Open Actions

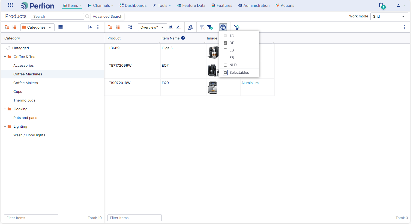(x=285, y=5)
